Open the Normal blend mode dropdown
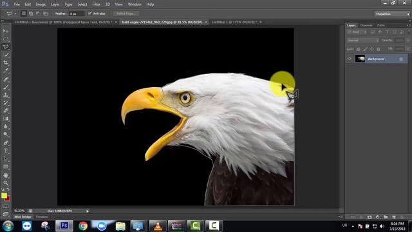The height and width of the screenshot is (232, 412). point(363,41)
